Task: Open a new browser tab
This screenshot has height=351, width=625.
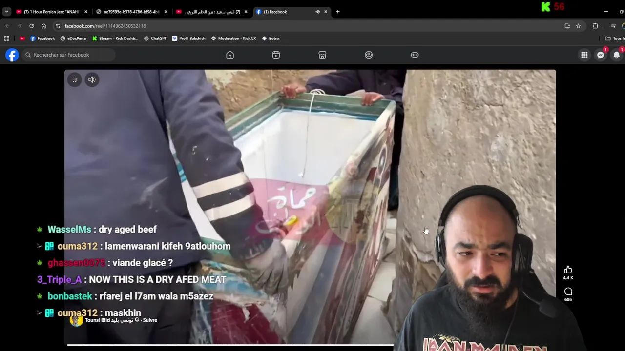Action: pos(337,12)
